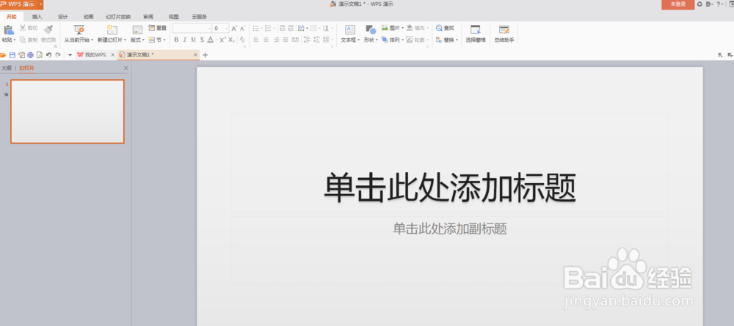This screenshot has width=734, height=326.
Task: Toggle superscript (X²)
Action: (x=223, y=40)
